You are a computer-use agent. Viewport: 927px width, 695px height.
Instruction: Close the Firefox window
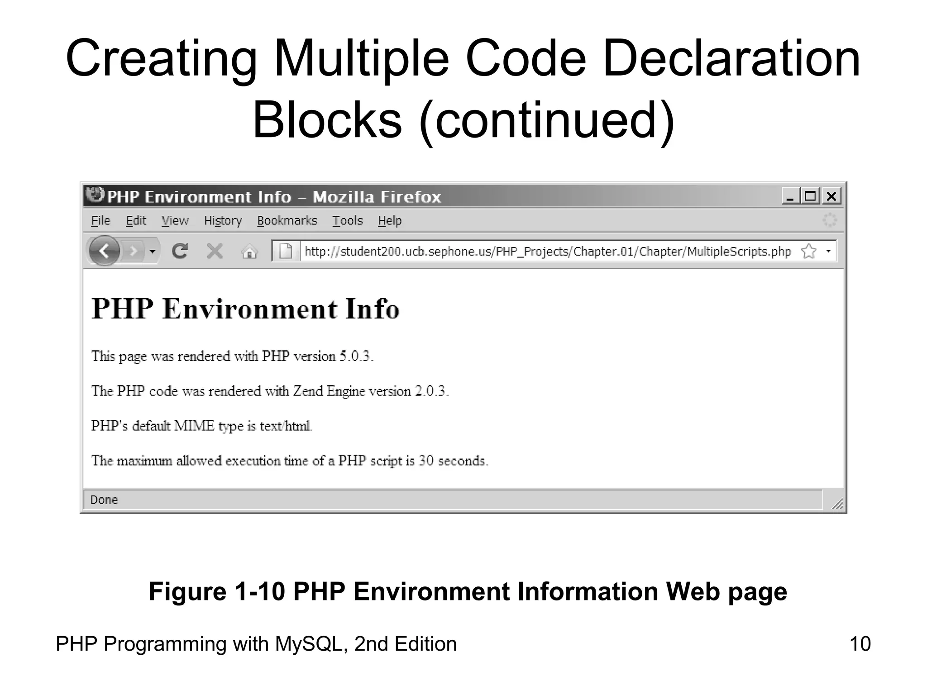pyautogui.click(x=831, y=196)
